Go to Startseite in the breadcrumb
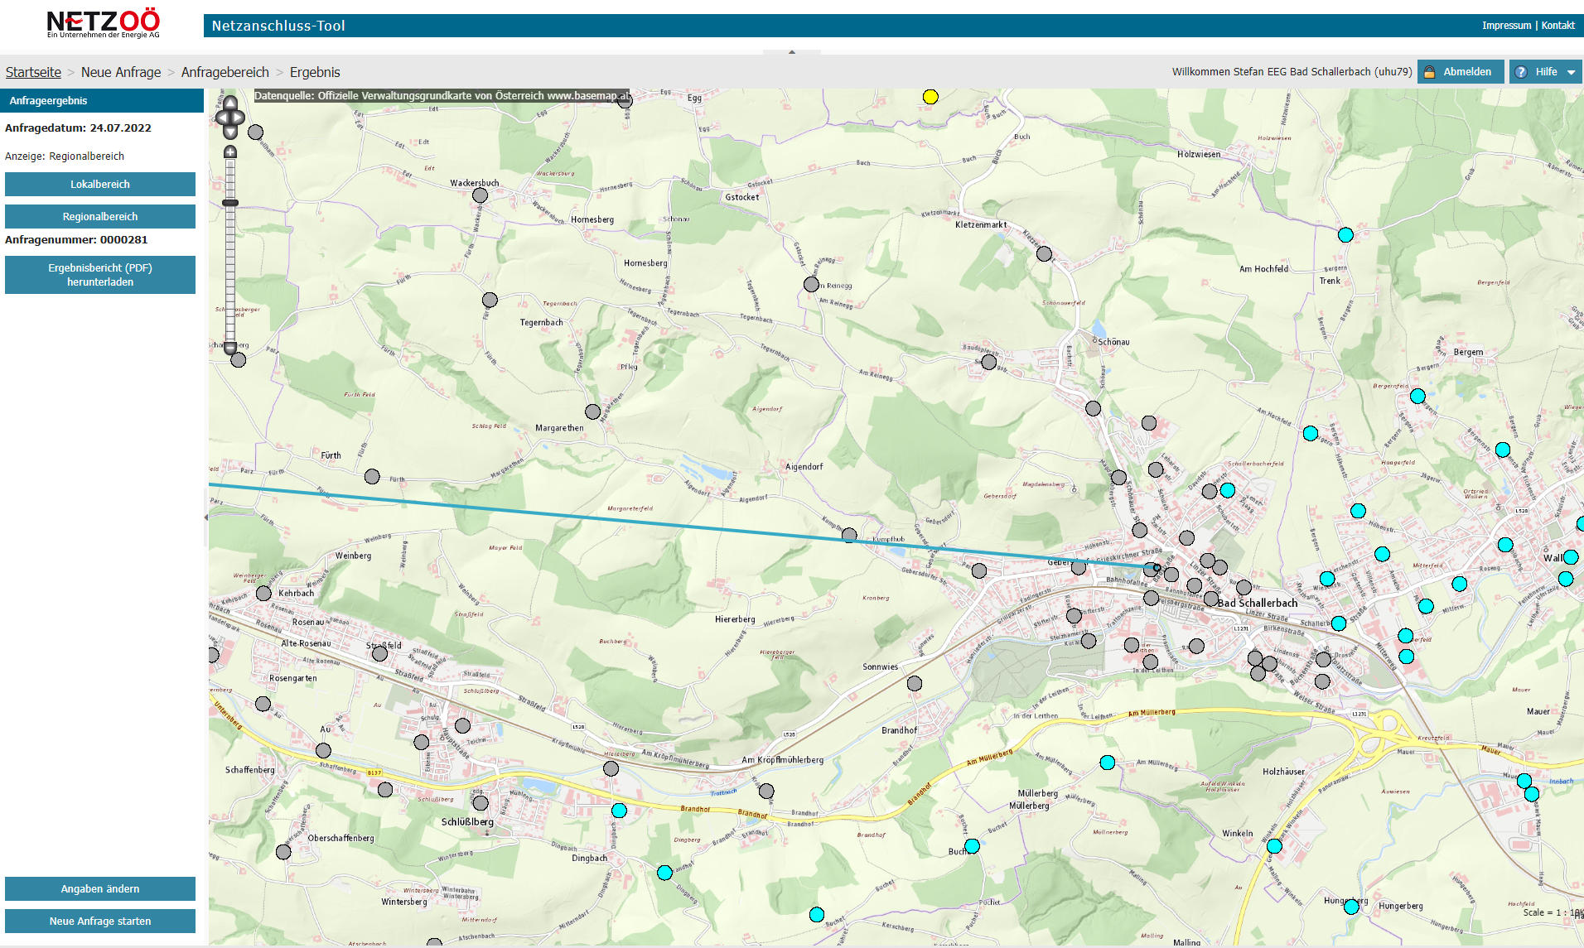This screenshot has width=1584, height=948. (33, 72)
